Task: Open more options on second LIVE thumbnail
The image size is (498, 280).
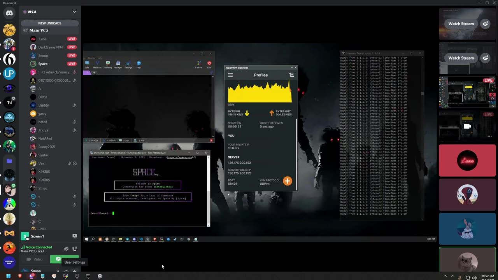Action: coord(489,136)
